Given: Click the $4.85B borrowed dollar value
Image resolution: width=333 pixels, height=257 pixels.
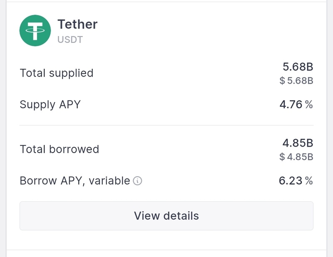Looking at the screenshot, I should [296, 157].
